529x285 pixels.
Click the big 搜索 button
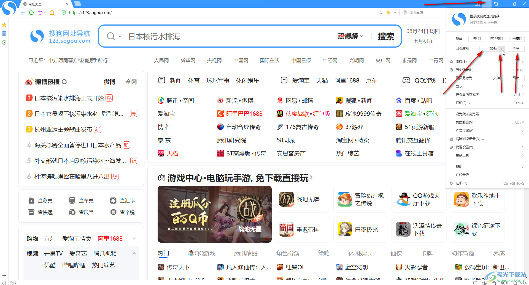[386, 36]
